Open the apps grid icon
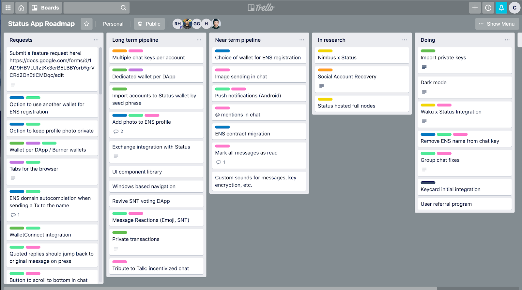The width and height of the screenshot is (522, 290). 8,7
